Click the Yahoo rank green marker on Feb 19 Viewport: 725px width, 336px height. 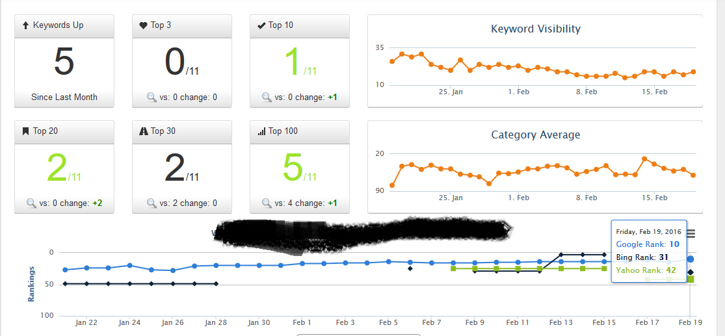[691, 279]
